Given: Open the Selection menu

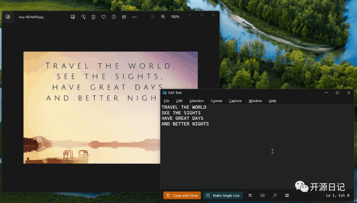Looking at the screenshot, I should [196, 101].
